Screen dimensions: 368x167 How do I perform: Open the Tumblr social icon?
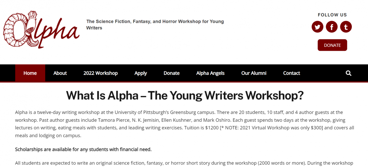point(346,27)
